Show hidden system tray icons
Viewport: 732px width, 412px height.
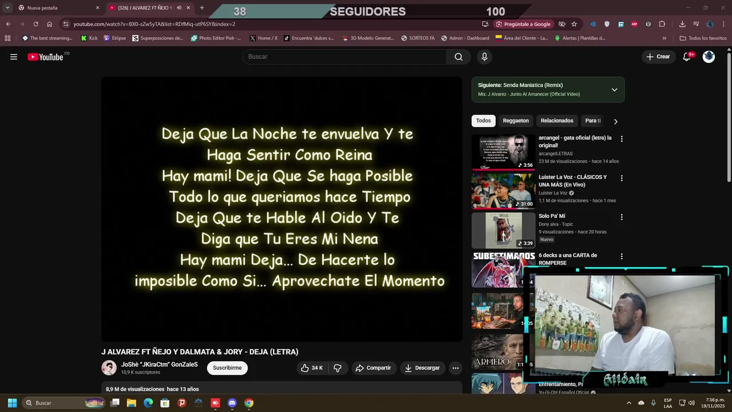pyautogui.click(x=629, y=403)
